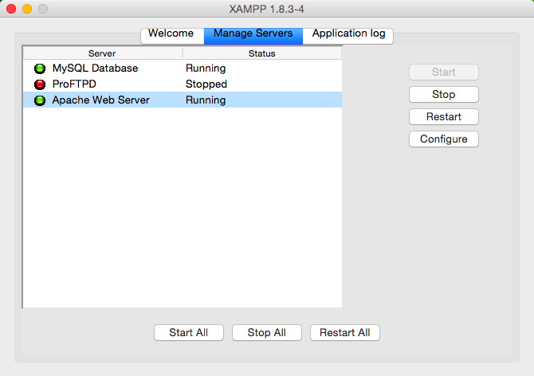The height and width of the screenshot is (376, 534).
Task: Click the Running status of MySQL Database
Action: point(206,69)
